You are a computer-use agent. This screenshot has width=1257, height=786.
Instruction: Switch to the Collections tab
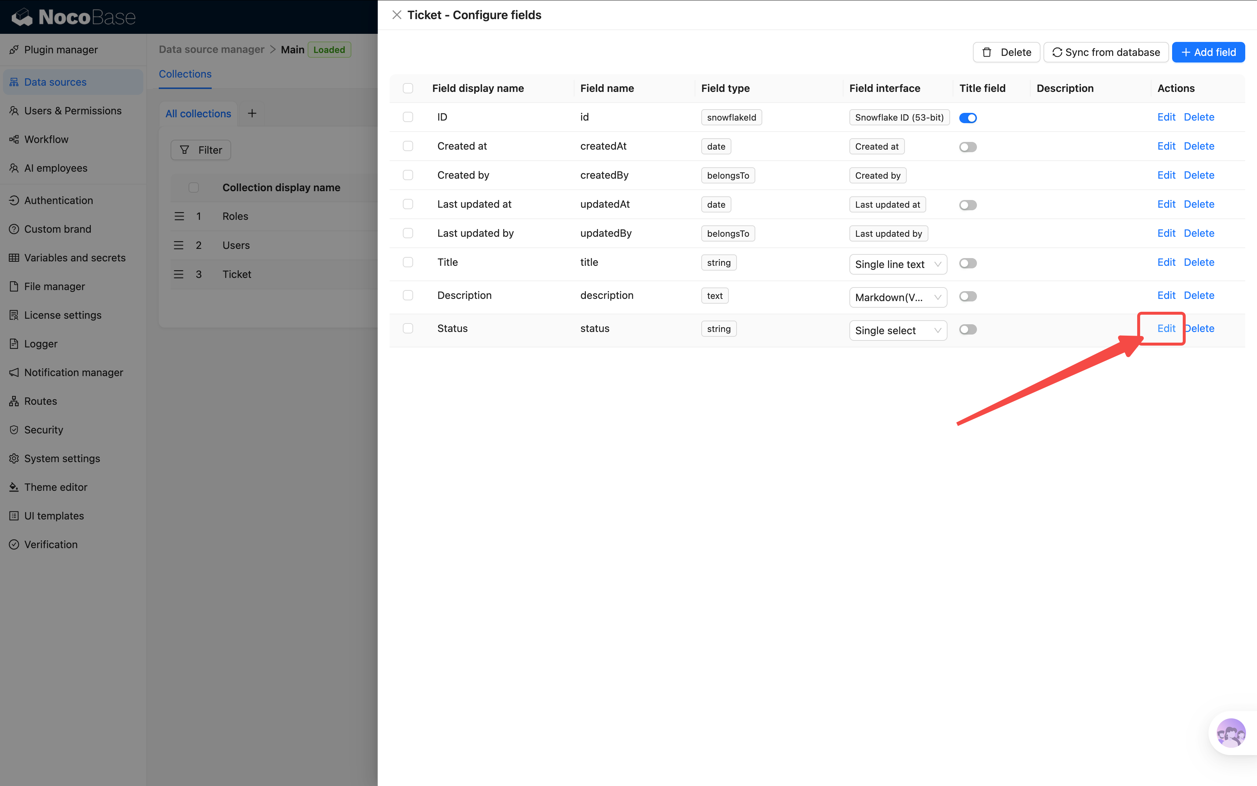click(x=185, y=74)
